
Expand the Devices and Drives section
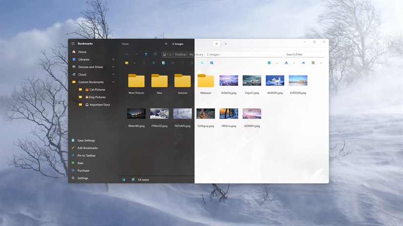tap(113, 67)
